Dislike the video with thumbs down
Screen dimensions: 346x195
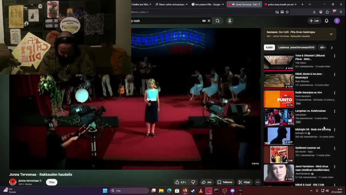pyautogui.click(x=193, y=182)
